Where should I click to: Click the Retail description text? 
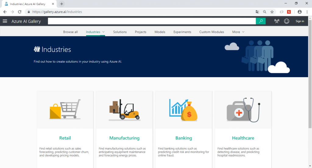(x=64, y=152)
